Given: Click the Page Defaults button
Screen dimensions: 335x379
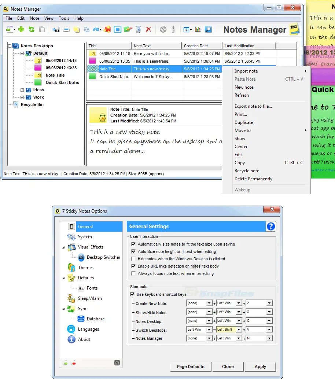Looking at the screenshot, I should pos(191,367).
